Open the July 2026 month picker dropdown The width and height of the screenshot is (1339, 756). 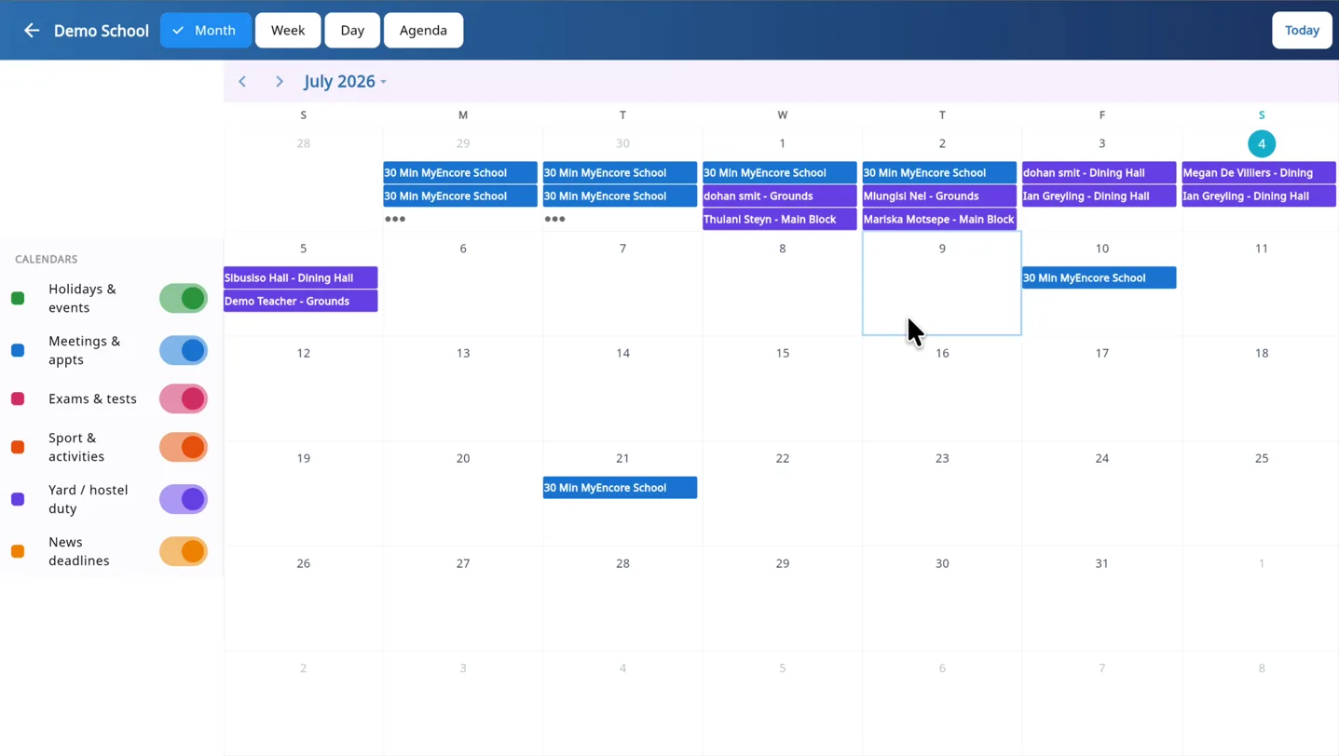(x=345, y=82)
